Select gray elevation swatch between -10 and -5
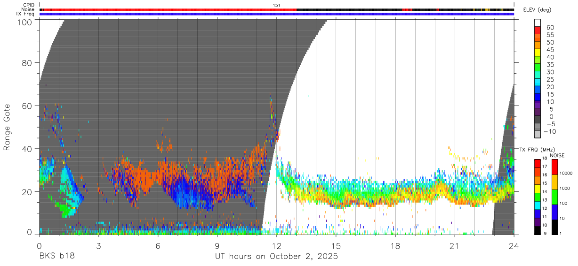Viewport: 578px width, 266px height. tap(538, 128)
